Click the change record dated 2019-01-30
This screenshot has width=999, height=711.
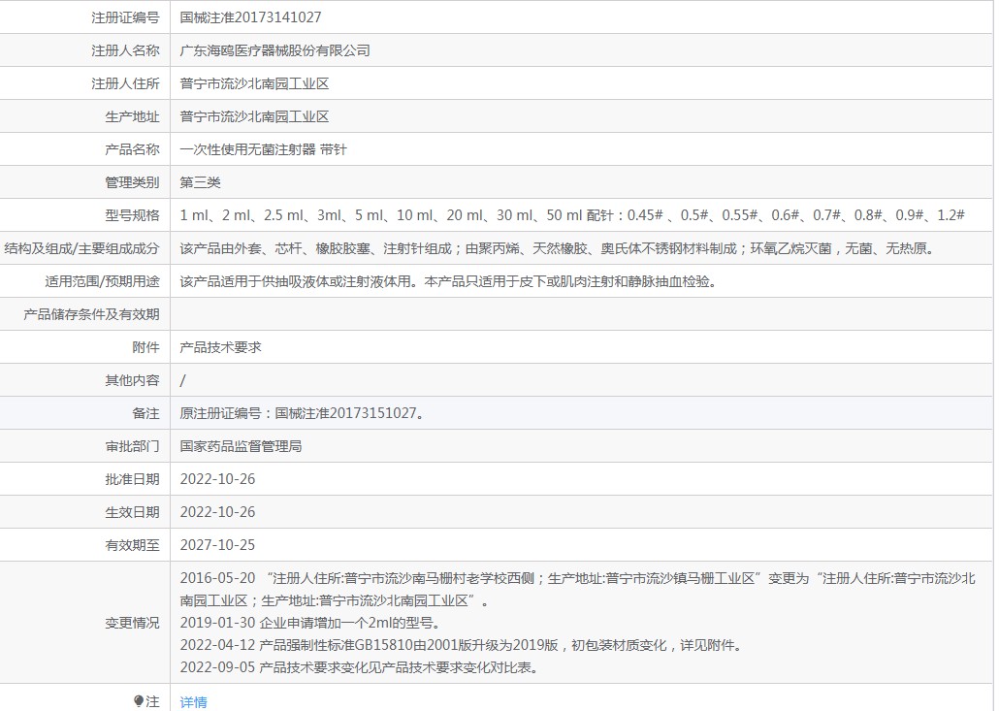(x=309, y=623)
